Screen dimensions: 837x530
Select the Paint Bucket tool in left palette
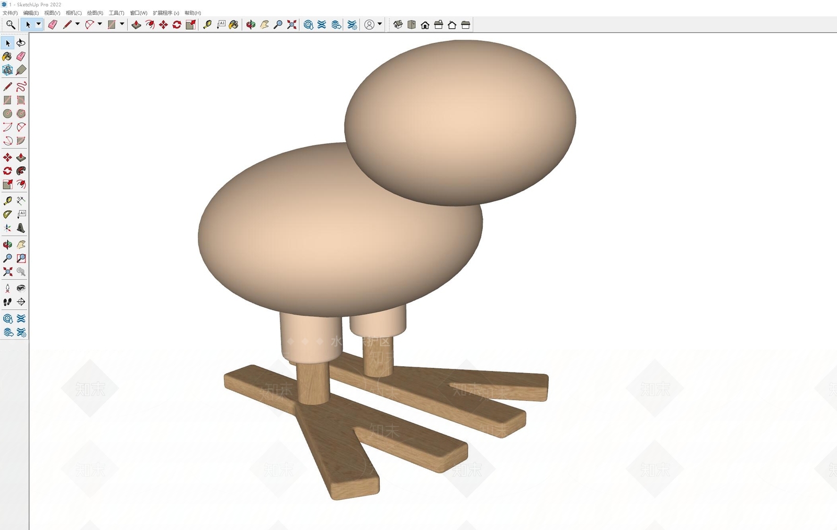[7, 57]
